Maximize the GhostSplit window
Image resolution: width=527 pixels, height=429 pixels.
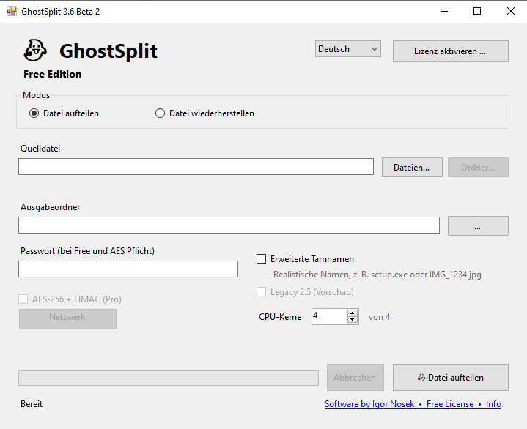(477, 12)
